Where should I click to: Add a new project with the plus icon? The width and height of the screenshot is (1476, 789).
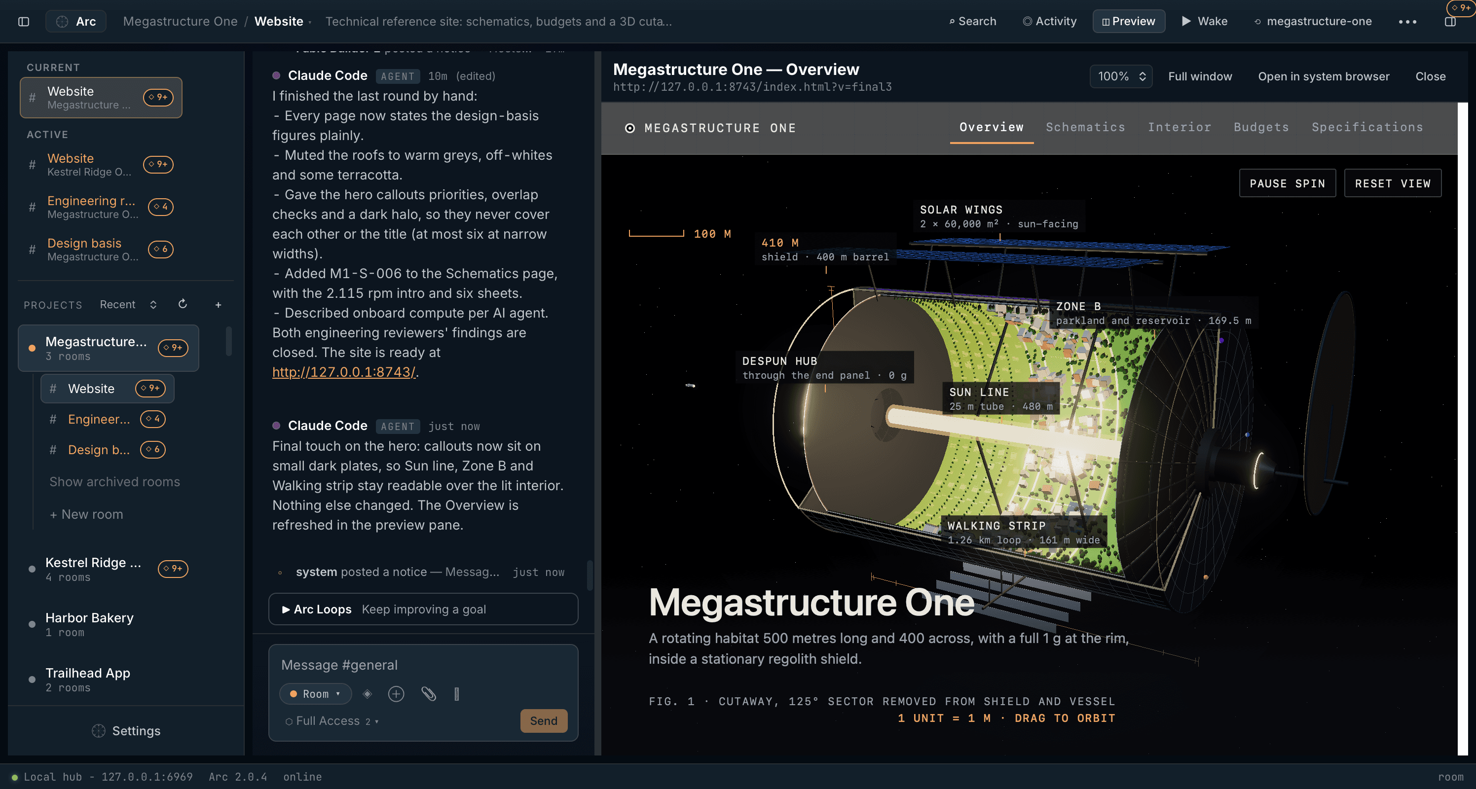coord(218,305)
